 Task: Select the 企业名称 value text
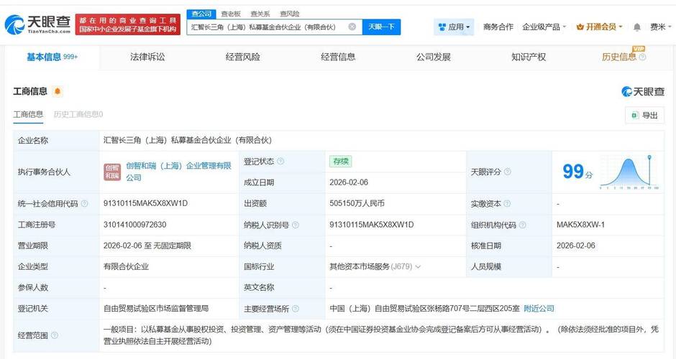tap(188, 140)
